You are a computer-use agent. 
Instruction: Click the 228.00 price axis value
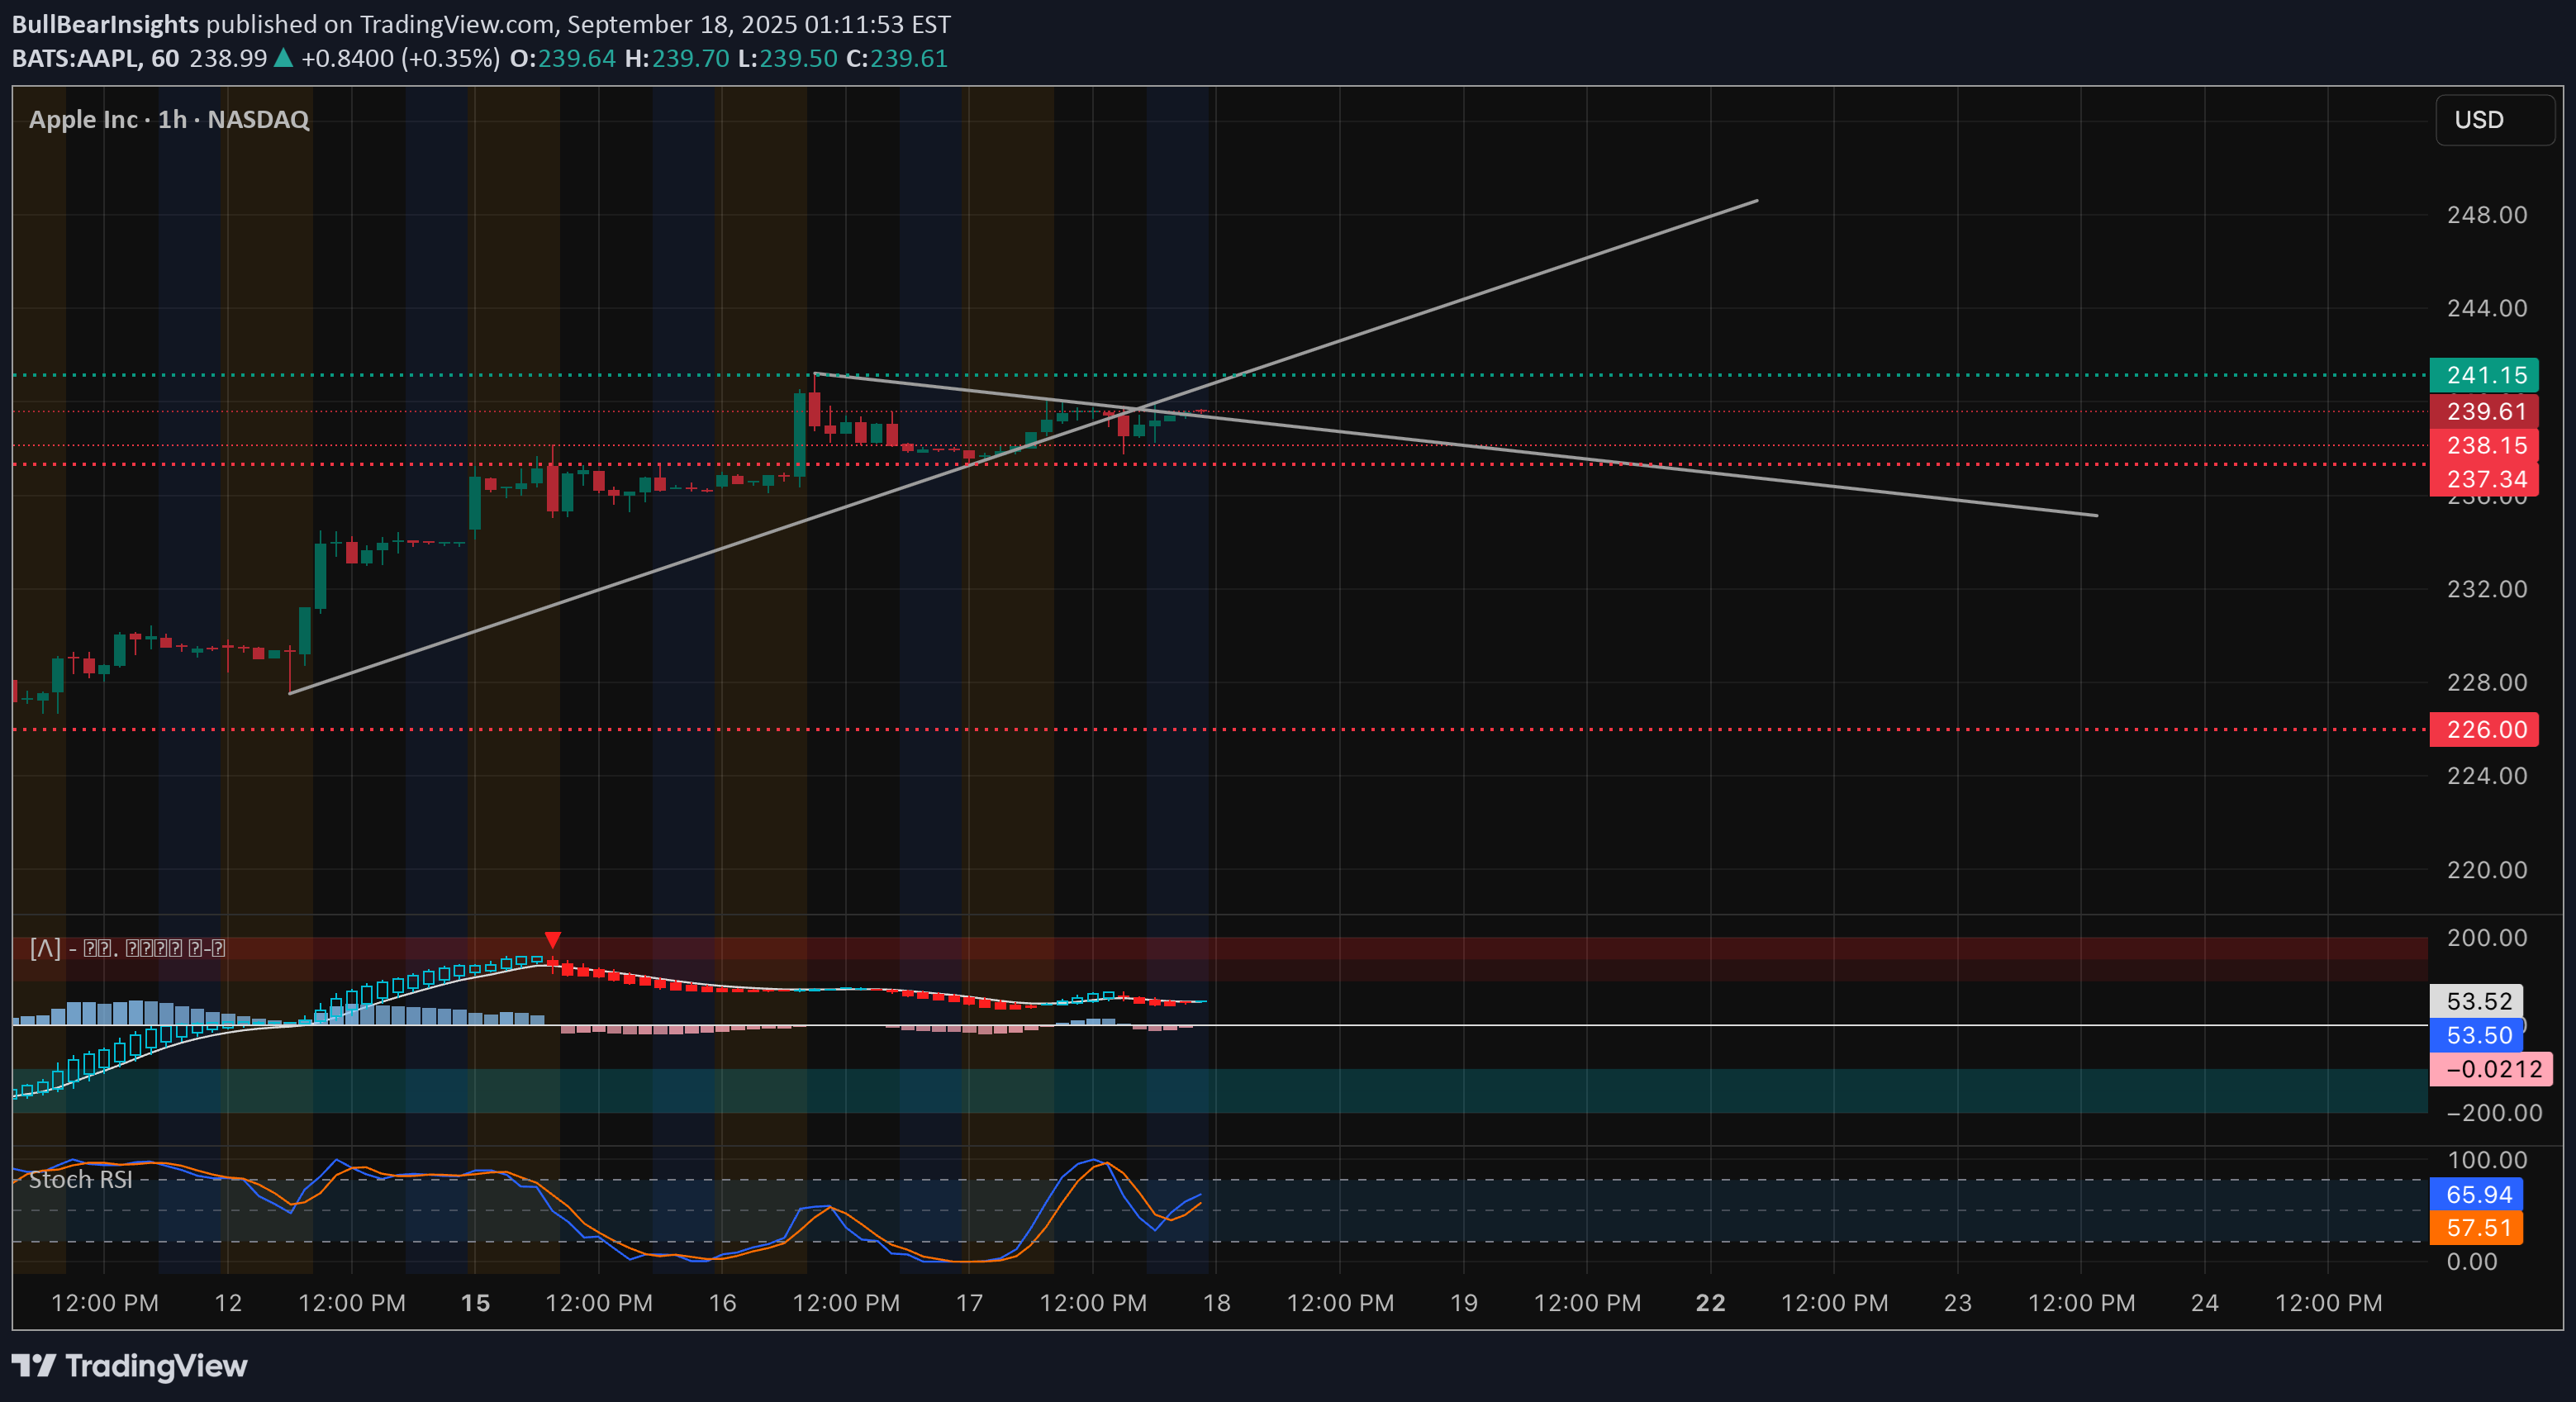[x=2486, y=682]
